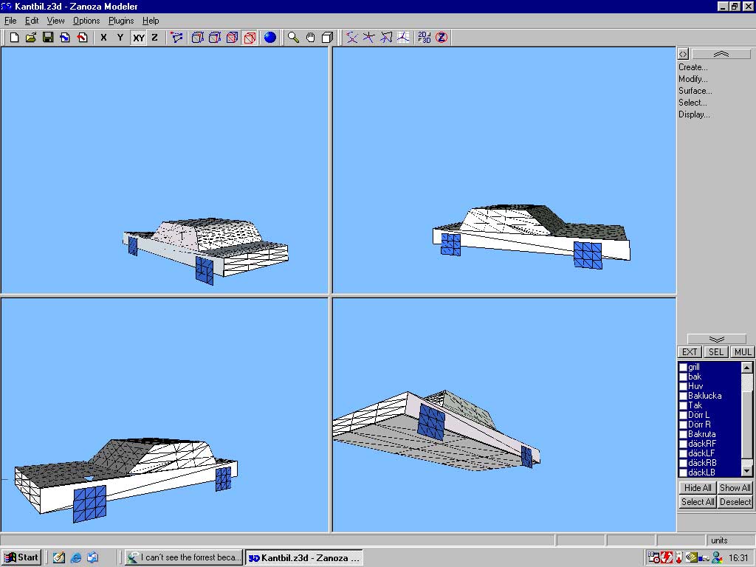This screenshot has width=756, height=567.
Task: Toggle the grill object checkbox
Action: pos(683,367)
